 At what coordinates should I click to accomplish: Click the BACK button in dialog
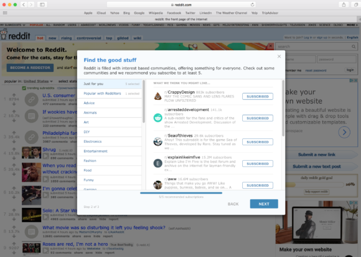[x=233, y=204]
